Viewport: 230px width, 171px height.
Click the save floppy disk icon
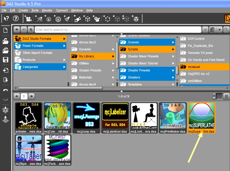5,60
